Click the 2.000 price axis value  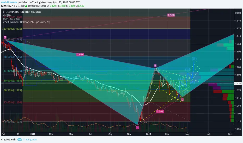pyautogui.click(x=238, y=13)
